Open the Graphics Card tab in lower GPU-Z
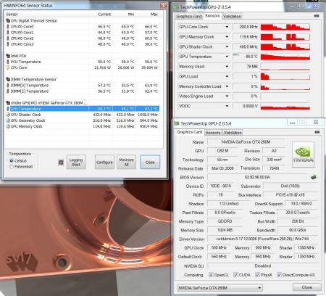The image size is (326, 296). tap(189, 132)
